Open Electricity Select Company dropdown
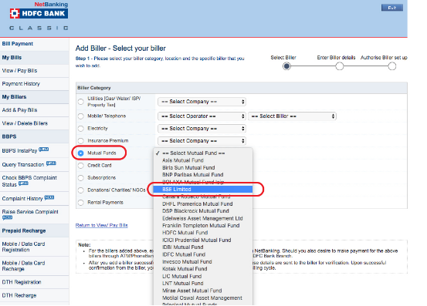 pos(202,129)
